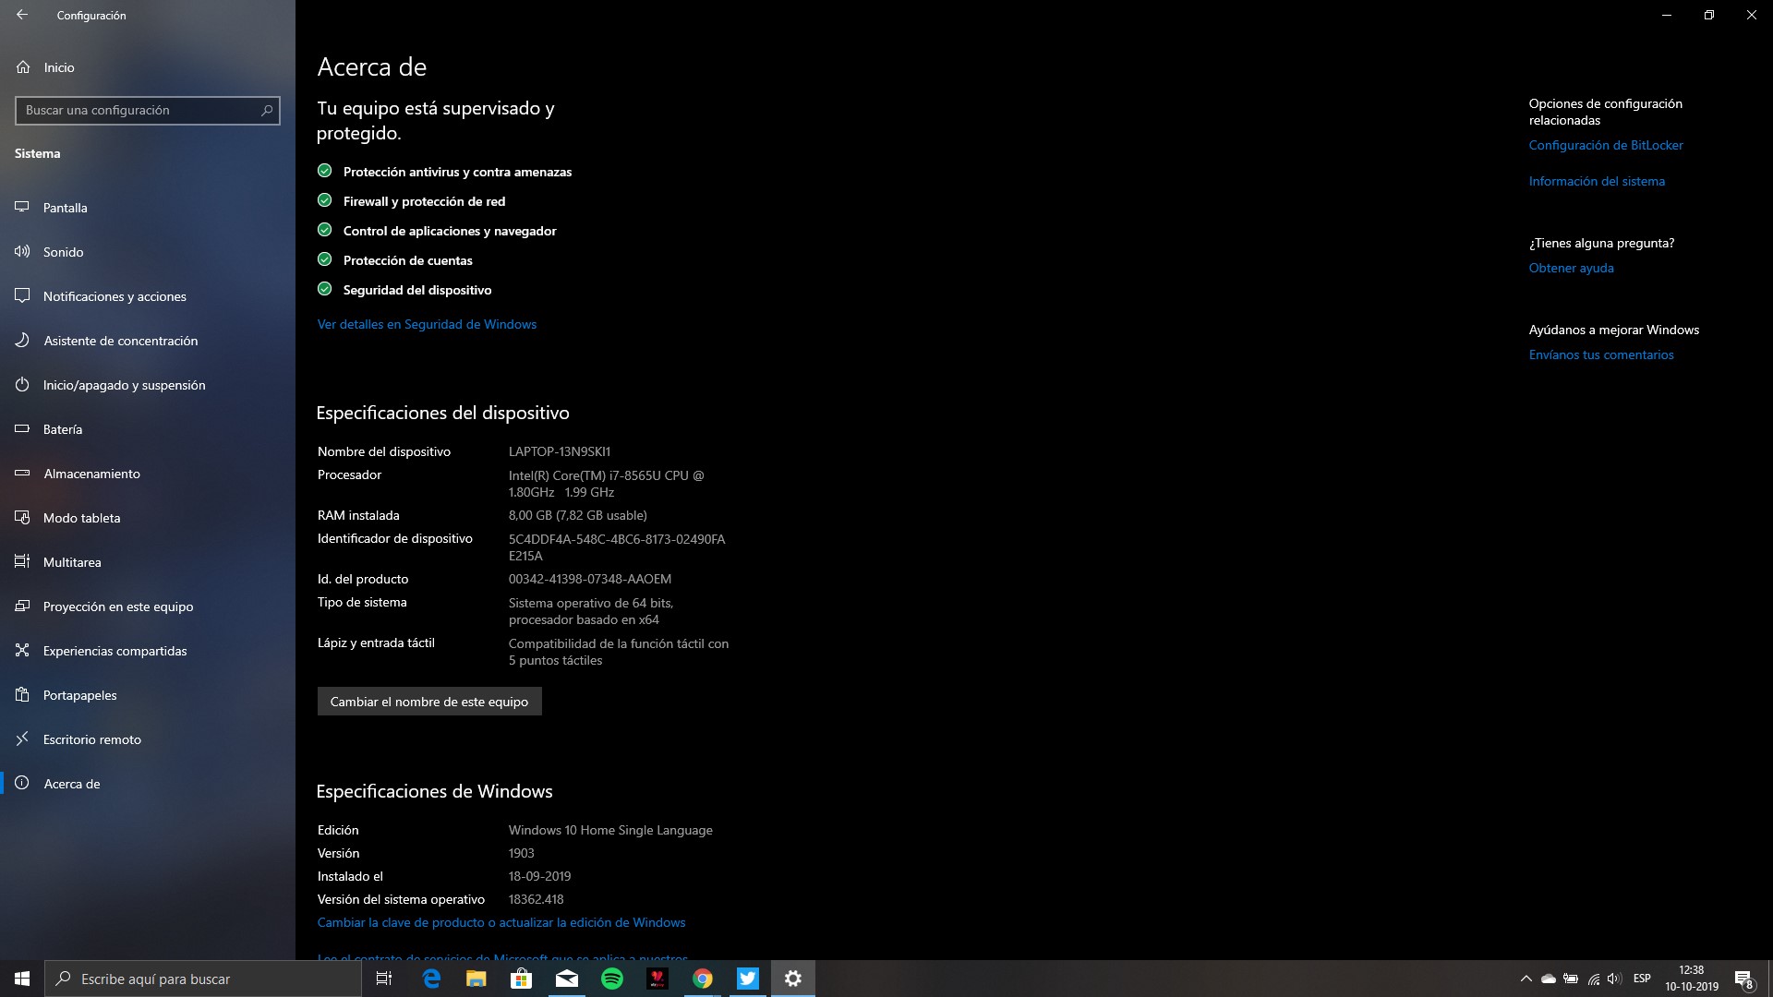Open the Batería settings page
Image resolution: width=1773 pixels, height=997 pixels.
[x=148, y=429]
